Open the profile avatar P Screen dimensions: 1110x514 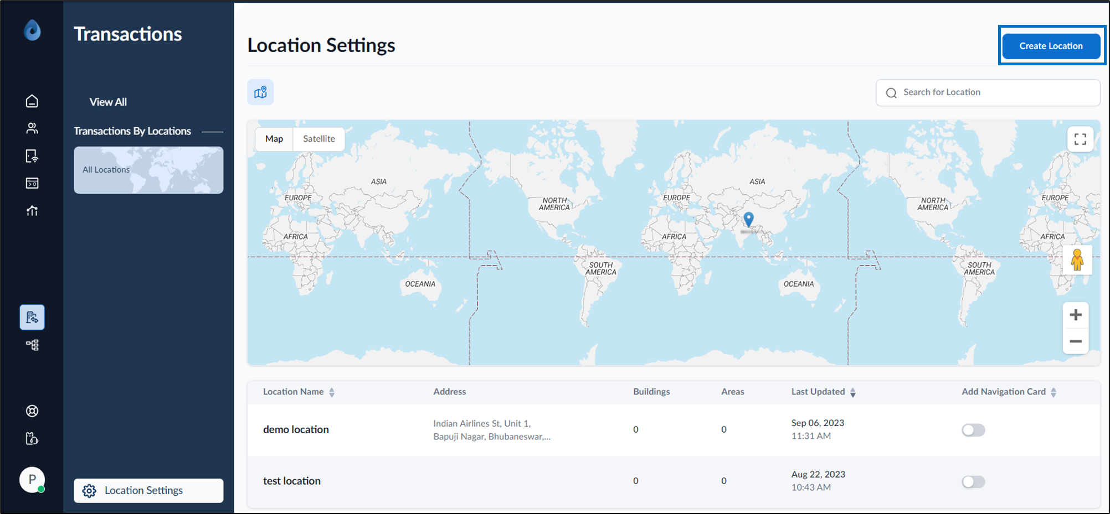click(32, 480)
